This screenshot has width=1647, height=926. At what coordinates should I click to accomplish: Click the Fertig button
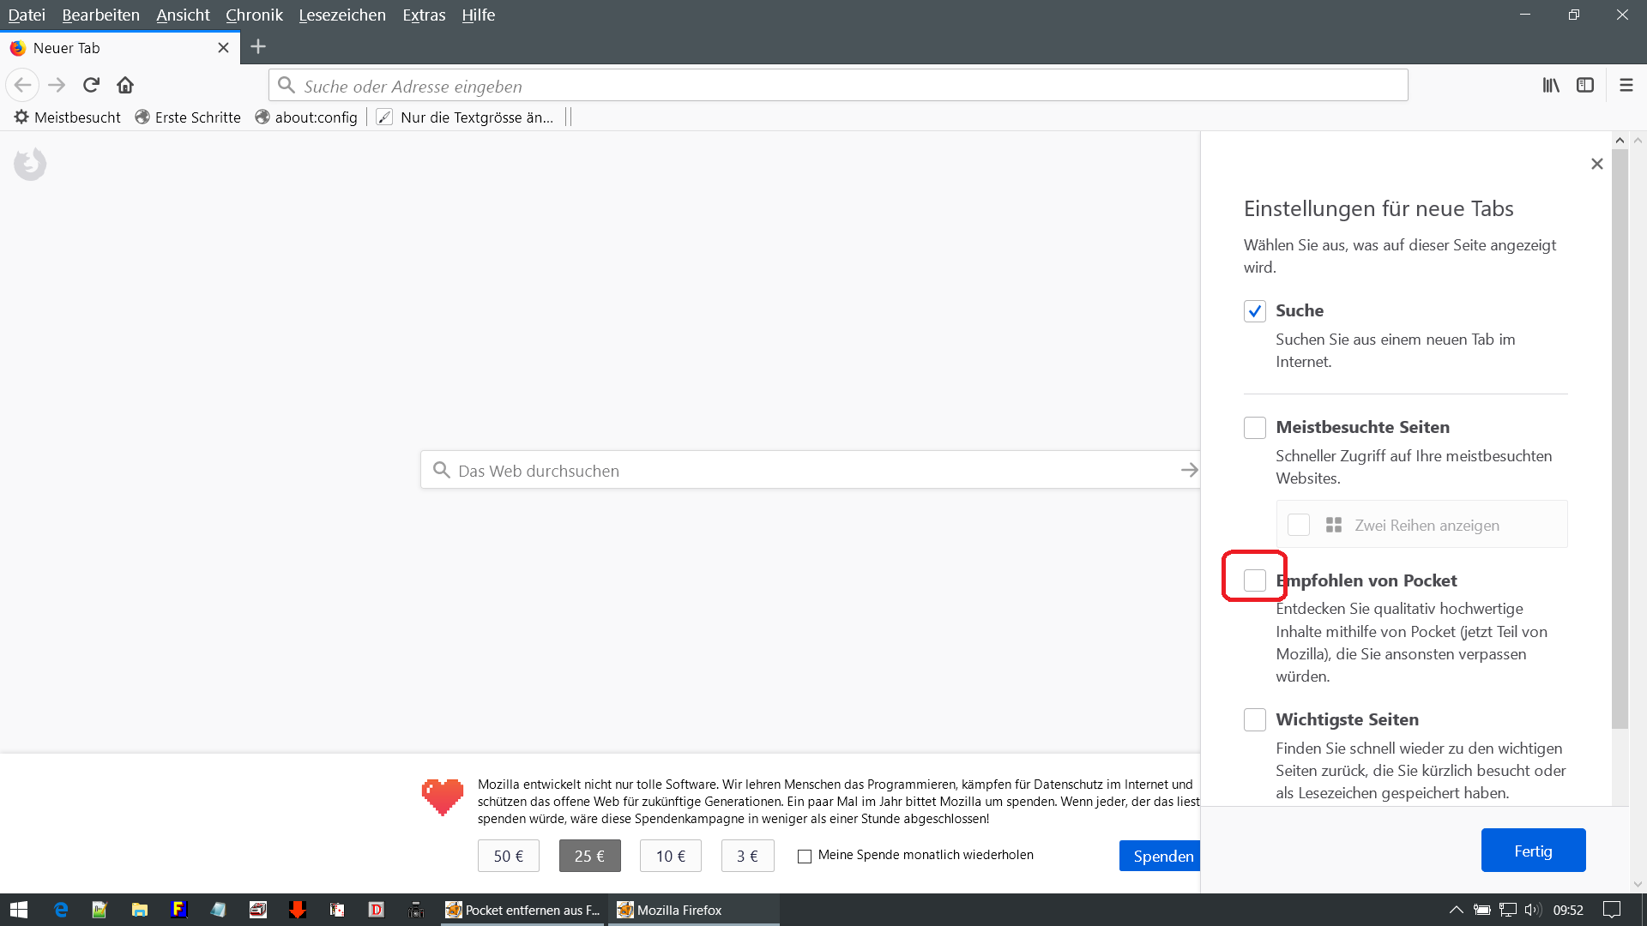click(1533, 851)
